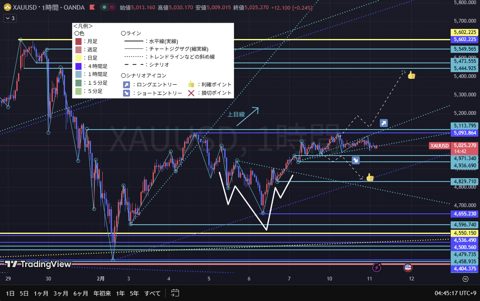This screenshot has width=480, height=301.
Task: Click the US flag economic event icon
Action: [x=407, y=267]
